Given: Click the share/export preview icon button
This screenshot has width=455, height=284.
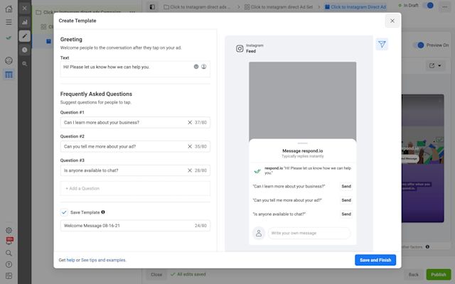Looking at the screenshot, I should 432,65.
